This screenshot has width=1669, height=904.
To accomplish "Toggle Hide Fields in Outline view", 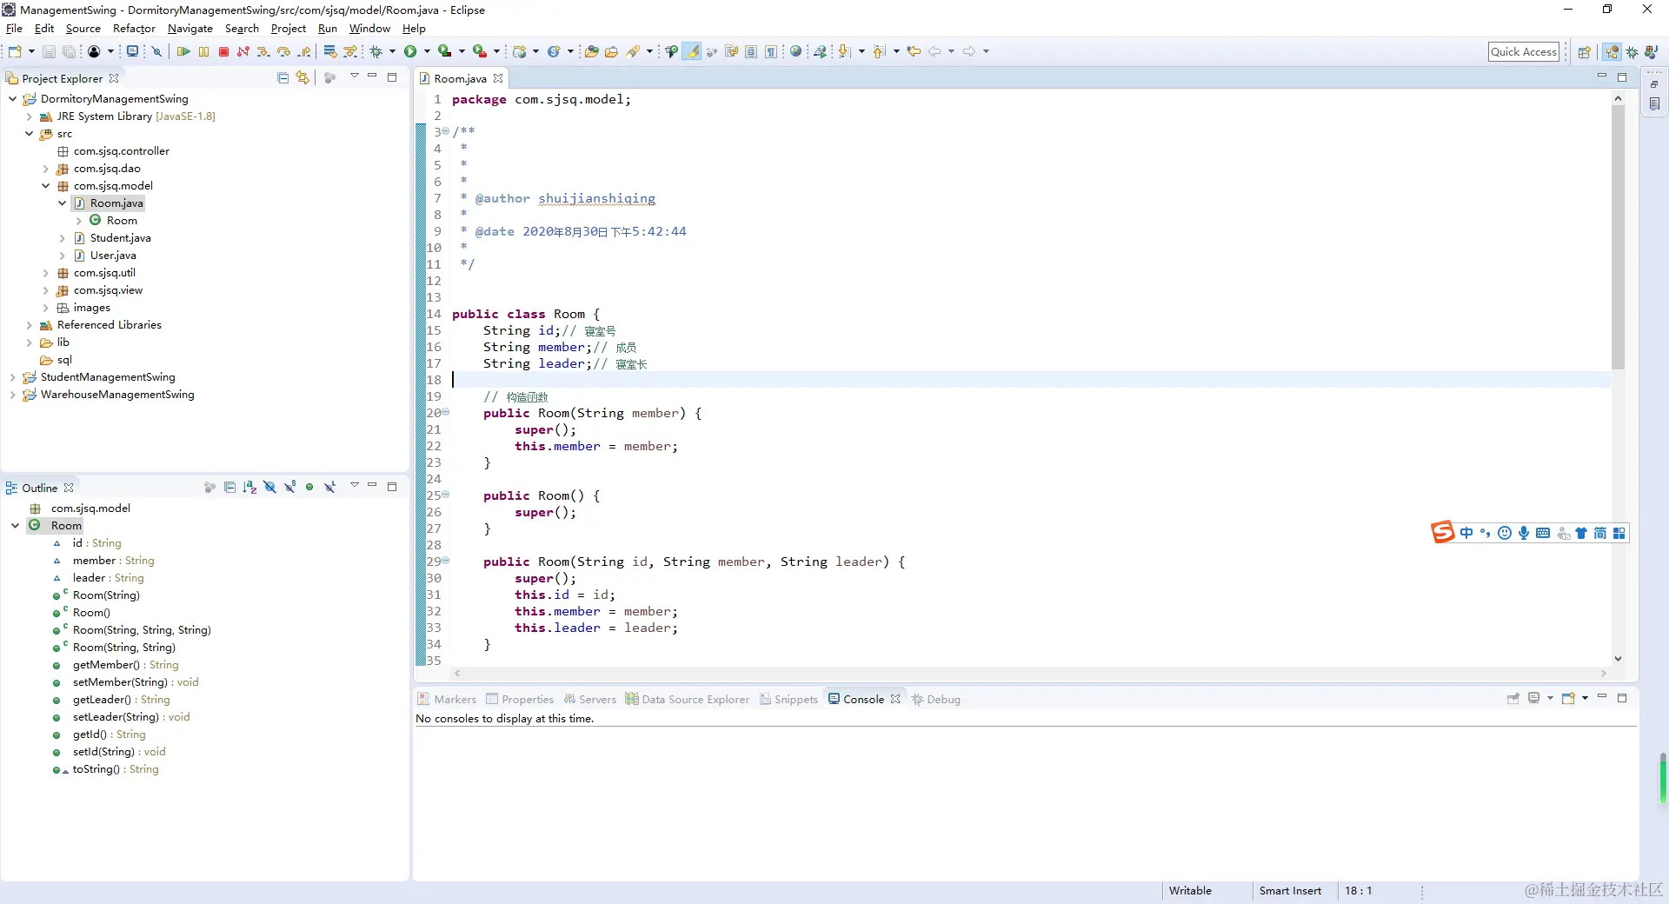I will tap(269, 487).
